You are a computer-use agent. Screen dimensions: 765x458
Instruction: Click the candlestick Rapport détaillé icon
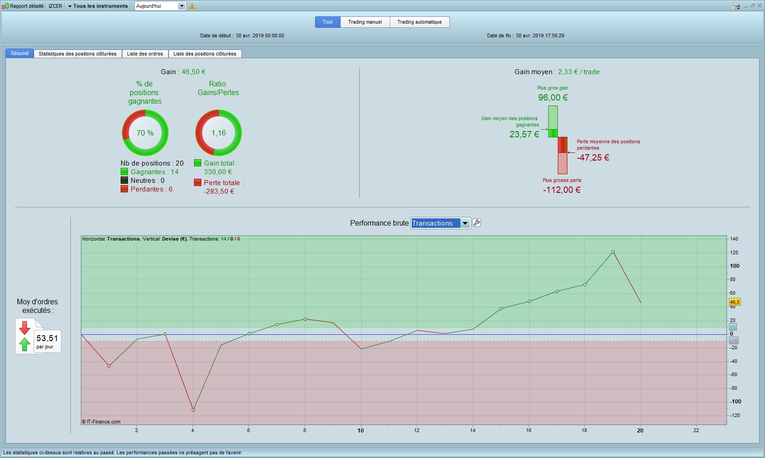pos(5,6)
